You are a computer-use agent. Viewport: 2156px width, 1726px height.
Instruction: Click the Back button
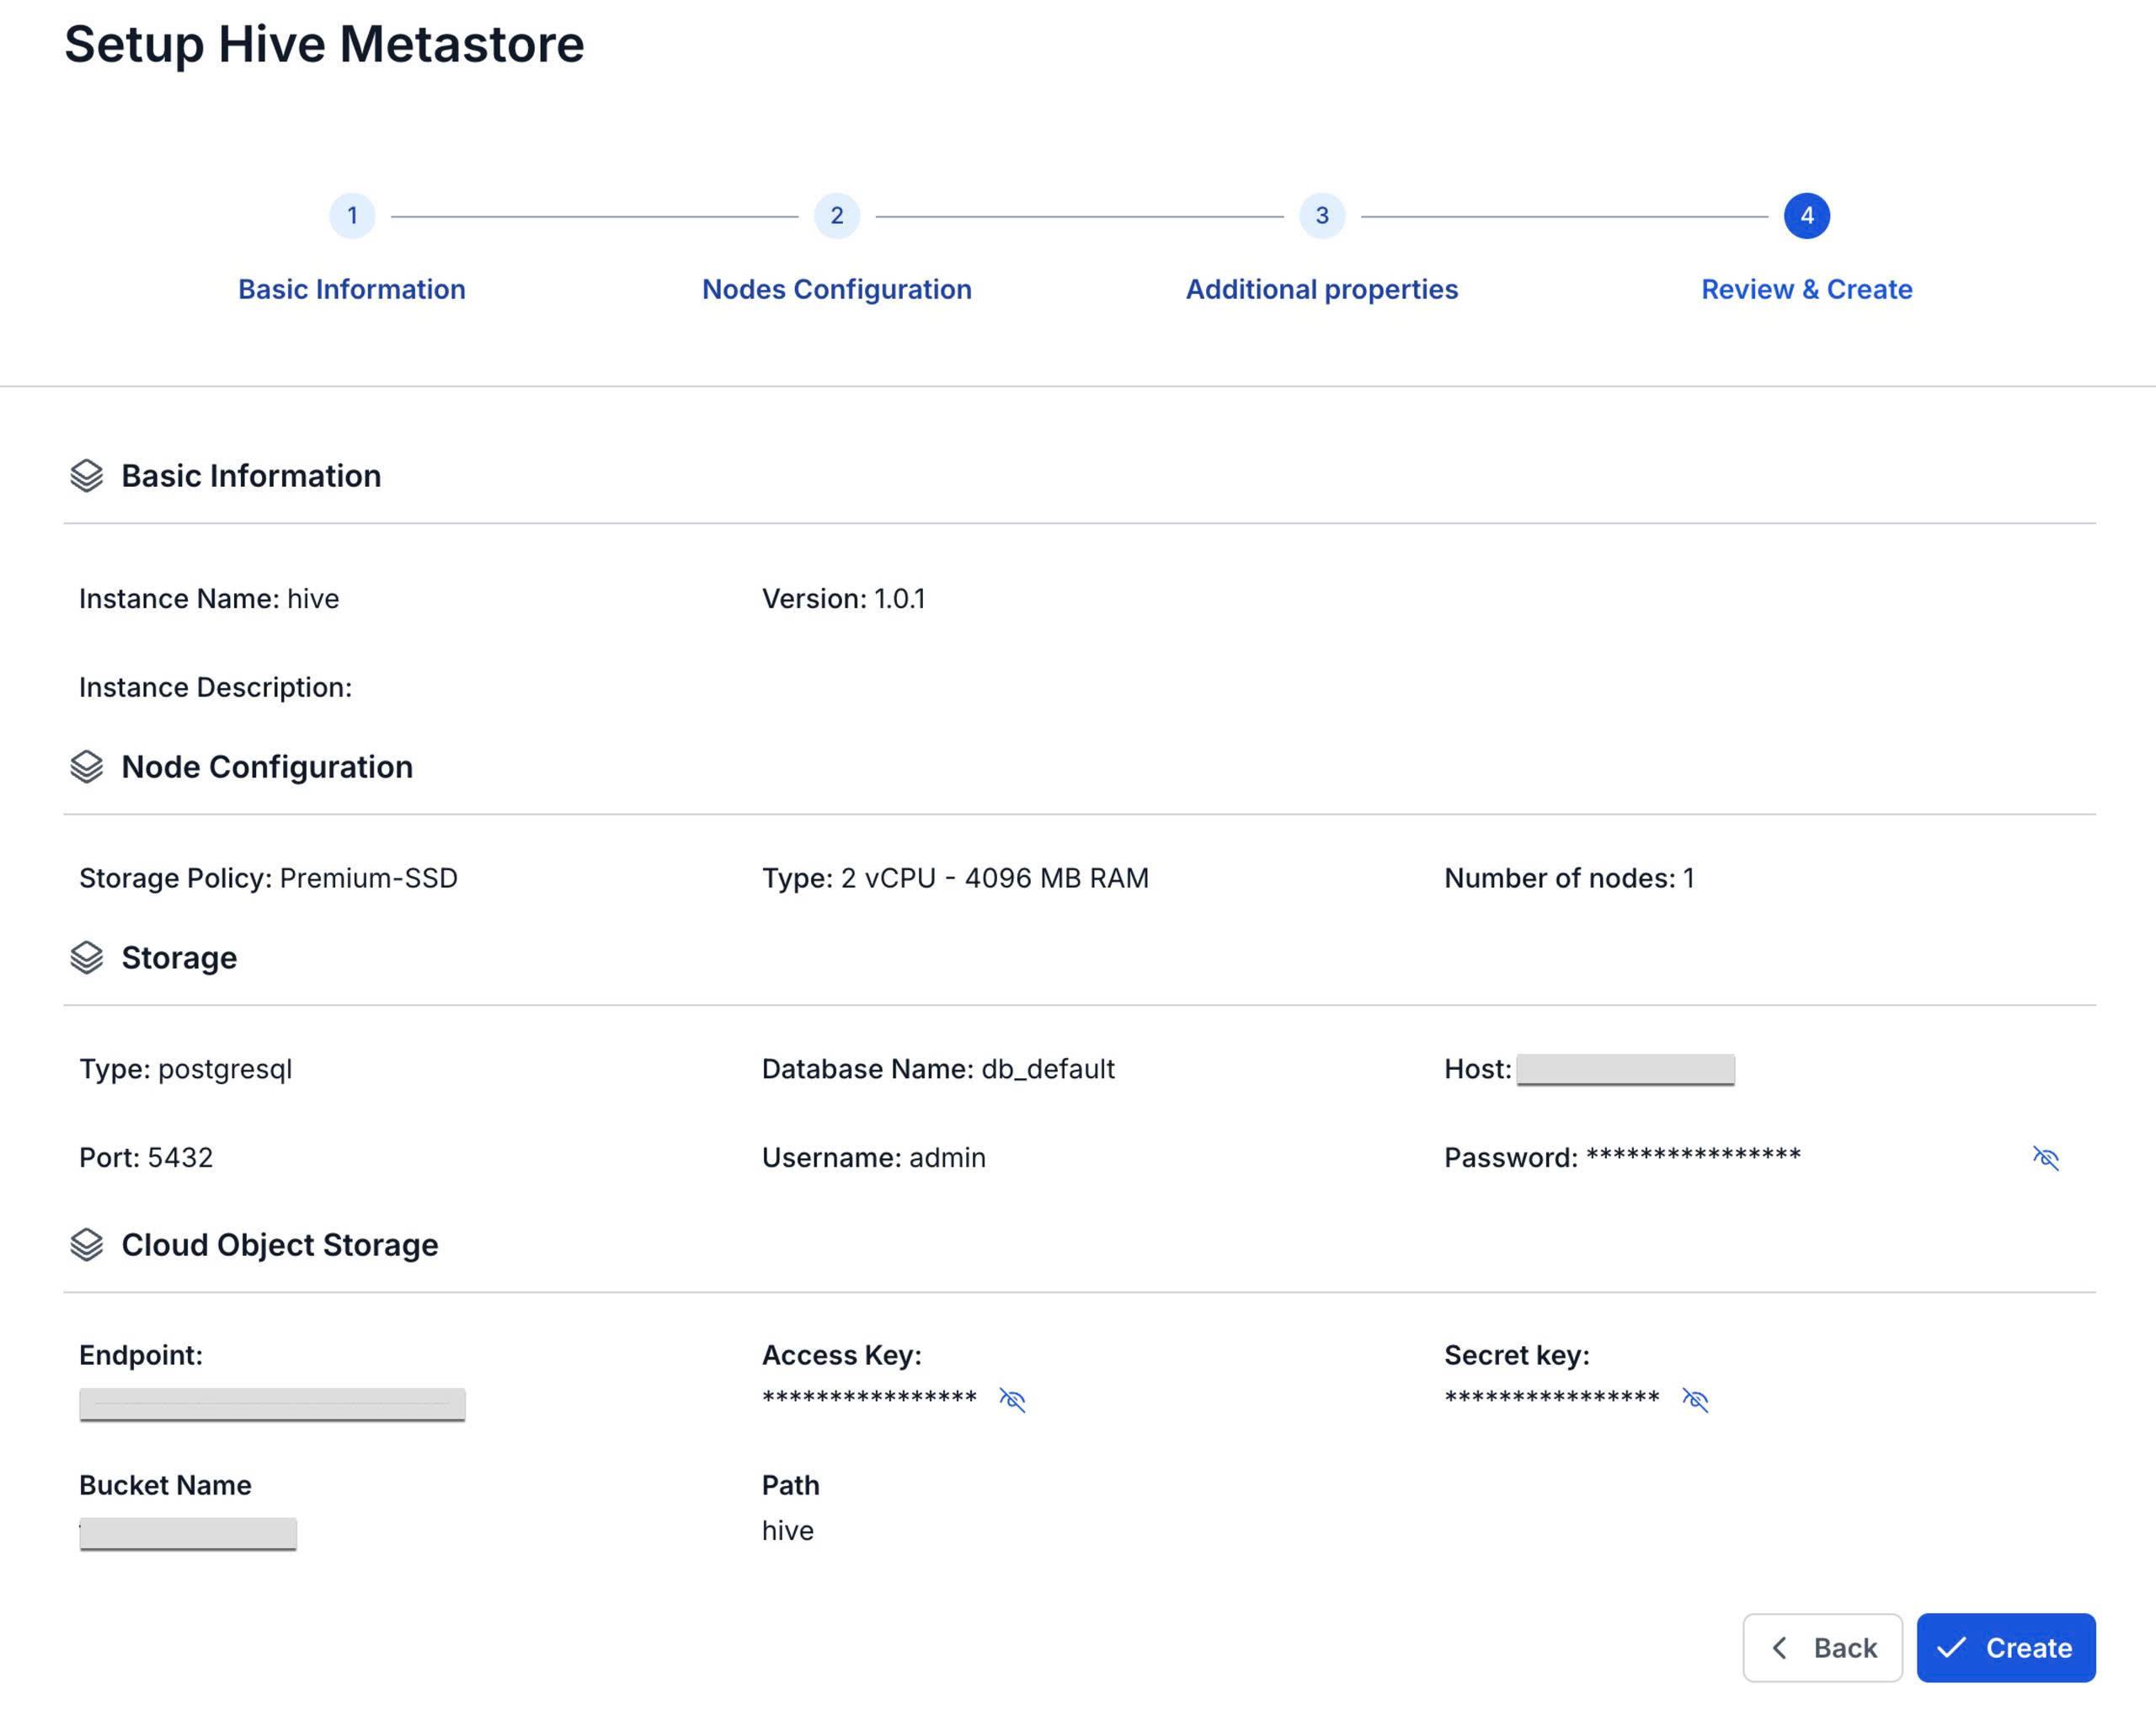click(x=1823, y=1648)
